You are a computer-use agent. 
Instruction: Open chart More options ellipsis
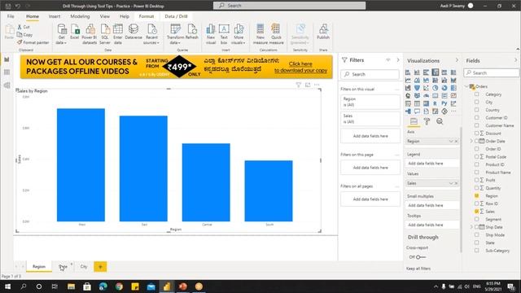click(317, 85)
